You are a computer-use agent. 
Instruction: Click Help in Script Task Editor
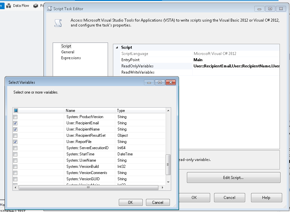266,198
